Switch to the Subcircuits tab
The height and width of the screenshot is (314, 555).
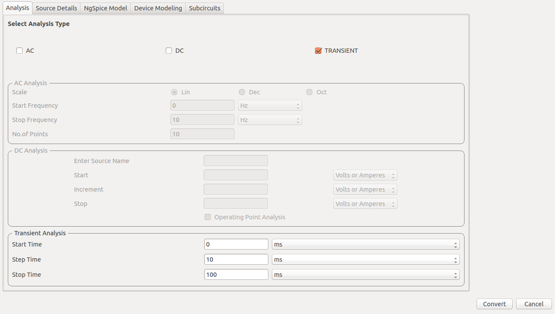coord(205,8)
